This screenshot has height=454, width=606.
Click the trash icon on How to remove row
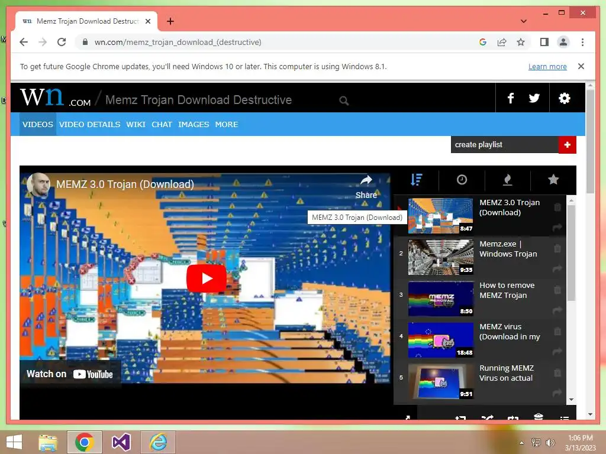[x=557, y=290]
